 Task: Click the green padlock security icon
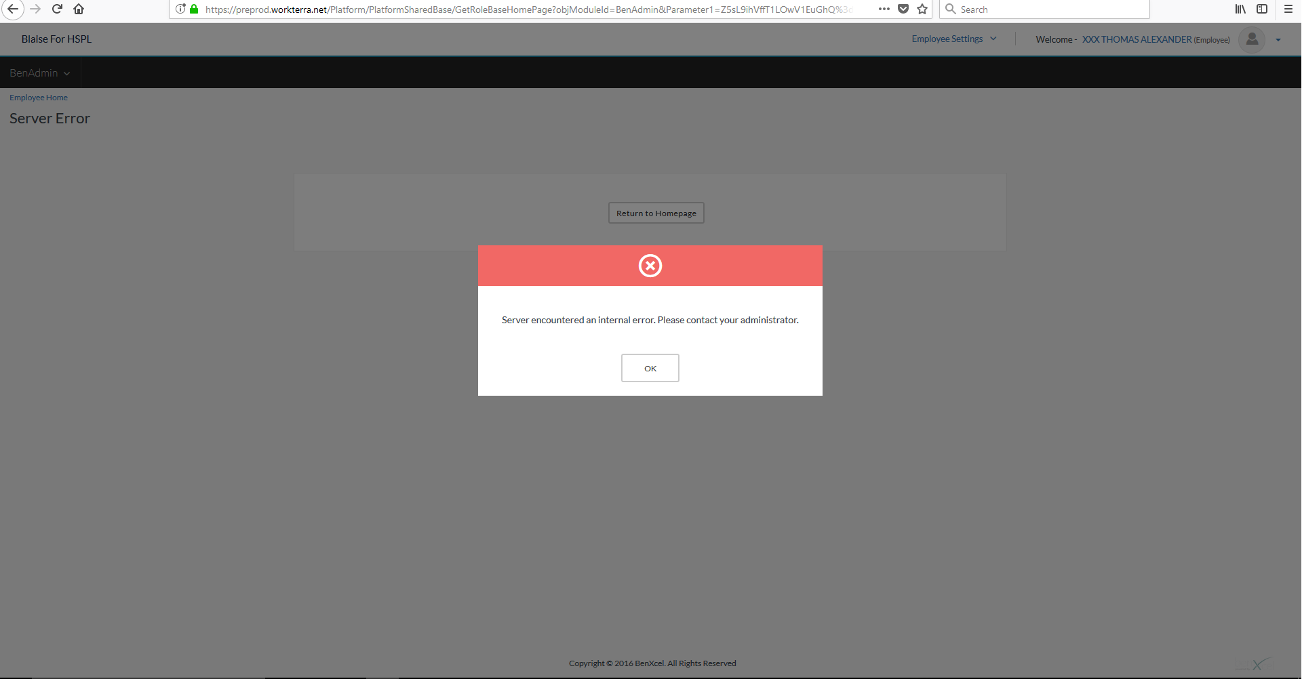coord(194,9)
